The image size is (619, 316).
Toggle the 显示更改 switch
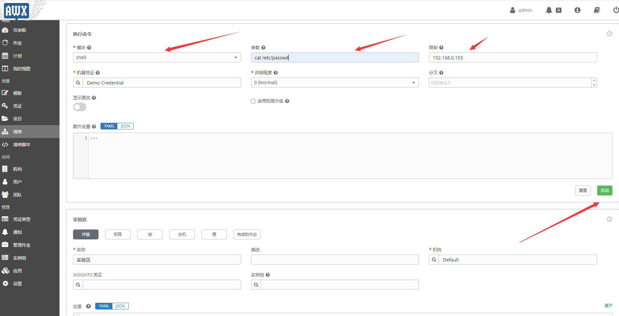click(80, 107)
